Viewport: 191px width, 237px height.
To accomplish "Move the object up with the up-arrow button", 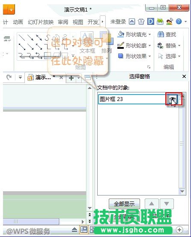I will coord(152,204).
